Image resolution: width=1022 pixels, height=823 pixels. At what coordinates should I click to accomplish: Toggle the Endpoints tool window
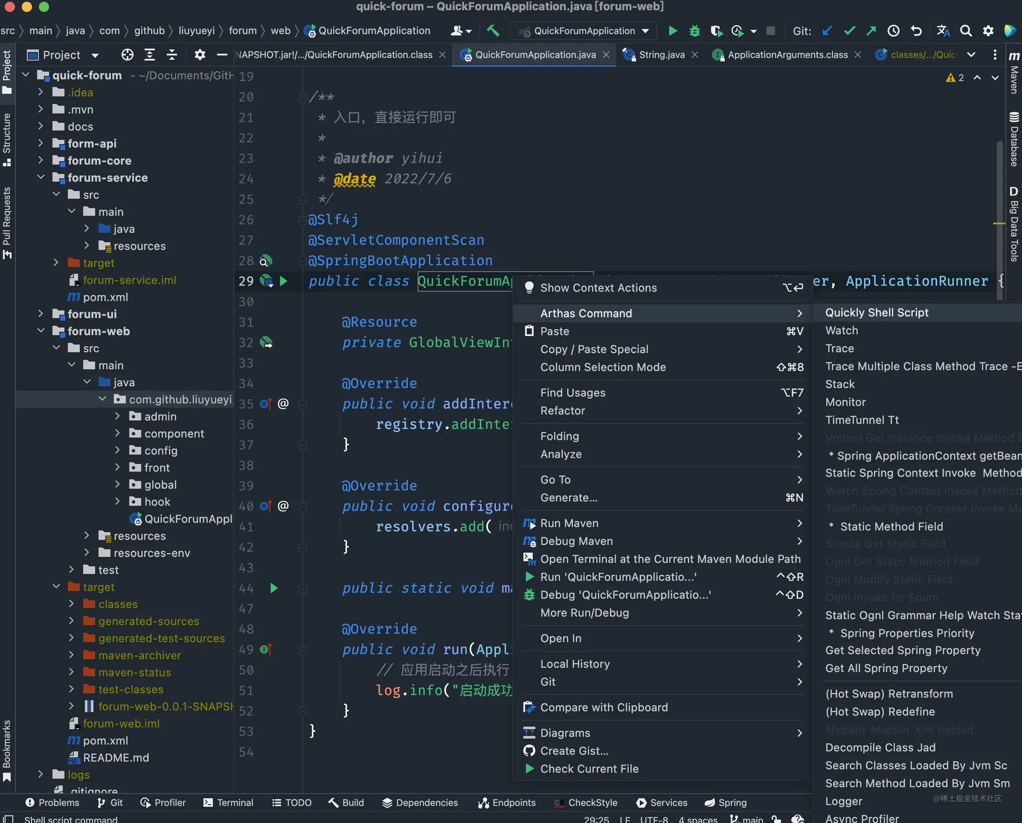pyautogui.click(x=507, y=803)
